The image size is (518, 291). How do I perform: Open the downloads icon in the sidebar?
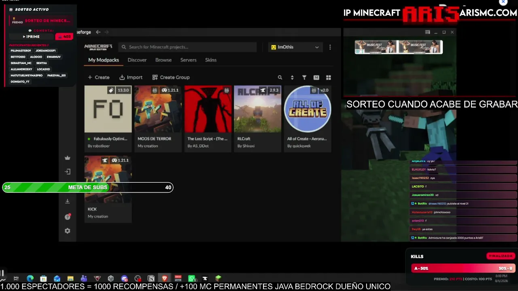(x=68, y=201)
